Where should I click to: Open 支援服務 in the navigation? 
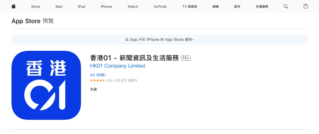[262, 7]
